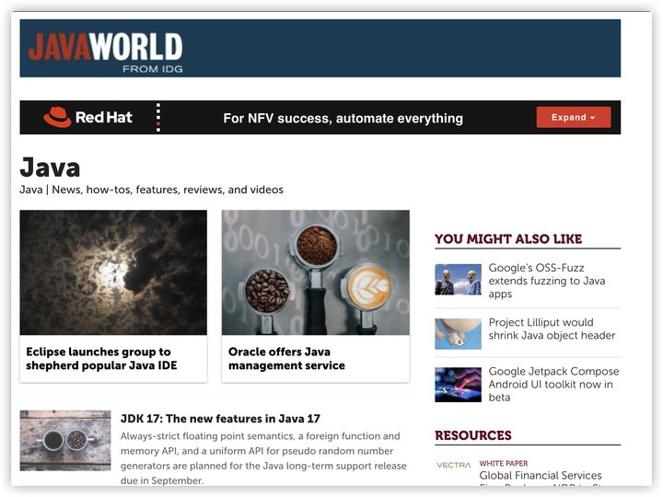Click the large Java page heading
663x497 pixels.
coord(50,168)
